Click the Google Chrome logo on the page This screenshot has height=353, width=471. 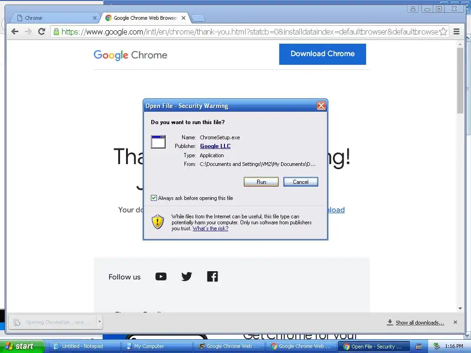tap(130, 55)
